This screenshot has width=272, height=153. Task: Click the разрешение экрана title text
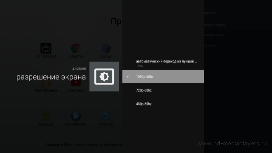click(51, 77)
